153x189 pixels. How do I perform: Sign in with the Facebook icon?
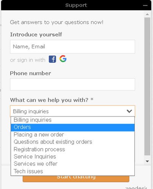(52, 59)
